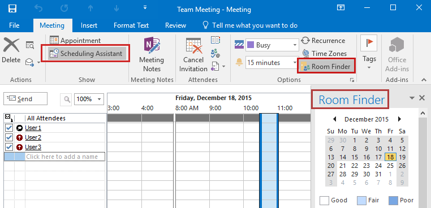Viewport: 431px width, 208px height.
Task: Toggle the User1 attendee checkbox
Action: tap(9, 128)
